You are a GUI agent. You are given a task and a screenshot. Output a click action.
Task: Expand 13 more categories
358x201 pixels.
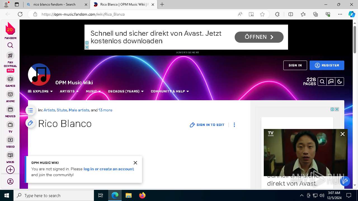(x=105, y=110)
